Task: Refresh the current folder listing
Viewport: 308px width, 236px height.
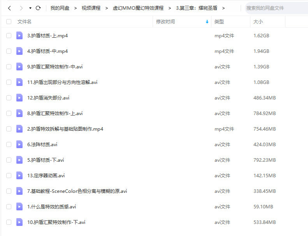Action: point(38,8)
